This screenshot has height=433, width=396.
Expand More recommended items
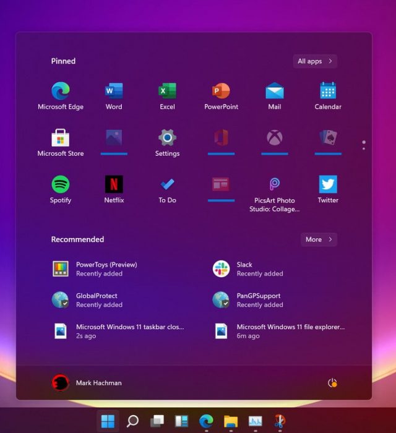(319, 239)
